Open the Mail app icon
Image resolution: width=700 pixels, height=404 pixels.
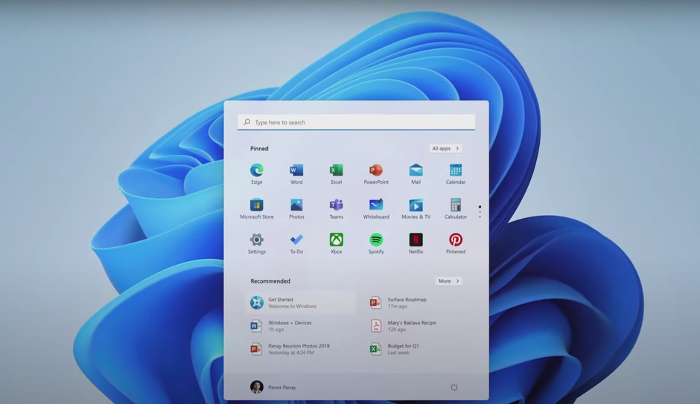416,170
